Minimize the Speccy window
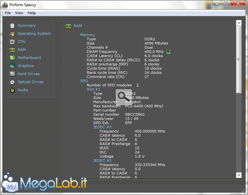The image size is (248, 195). (x=217, y=4)
